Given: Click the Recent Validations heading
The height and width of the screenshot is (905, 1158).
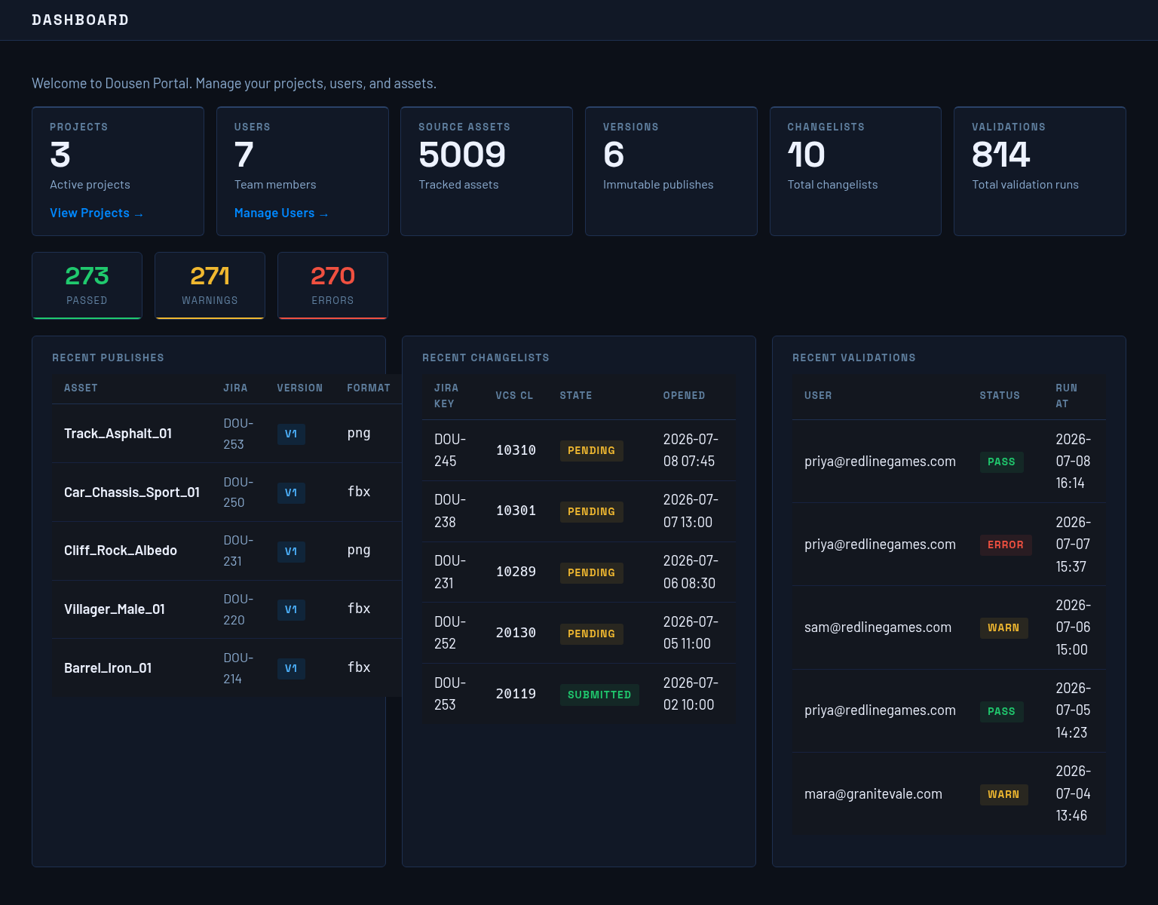Looking at the screenshot, I should [x=853, y=358].
